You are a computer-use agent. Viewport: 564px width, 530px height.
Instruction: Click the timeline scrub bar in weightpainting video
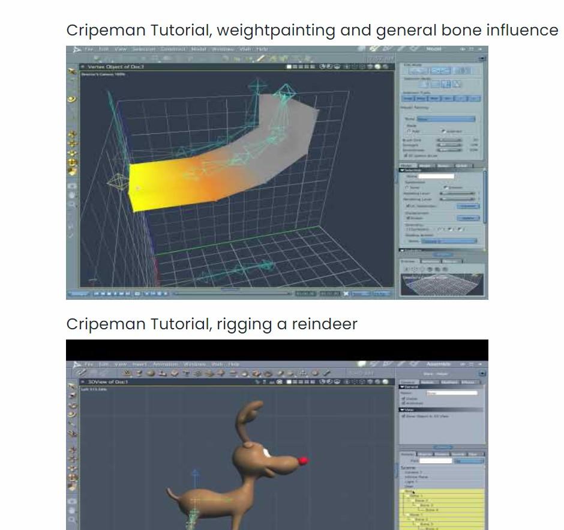(232, 294)
